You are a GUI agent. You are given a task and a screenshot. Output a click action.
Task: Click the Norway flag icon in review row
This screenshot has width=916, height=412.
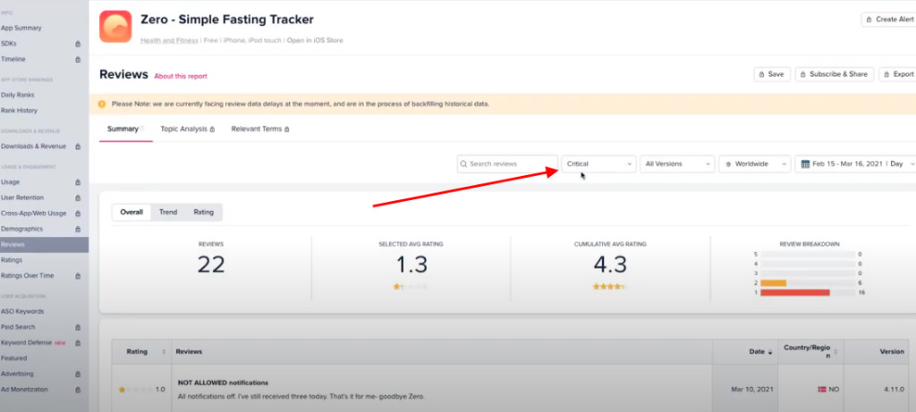pos(821,390)
